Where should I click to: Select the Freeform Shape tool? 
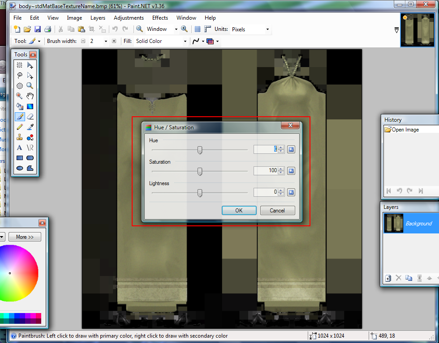pyautogui.click(x=30, y=168)
